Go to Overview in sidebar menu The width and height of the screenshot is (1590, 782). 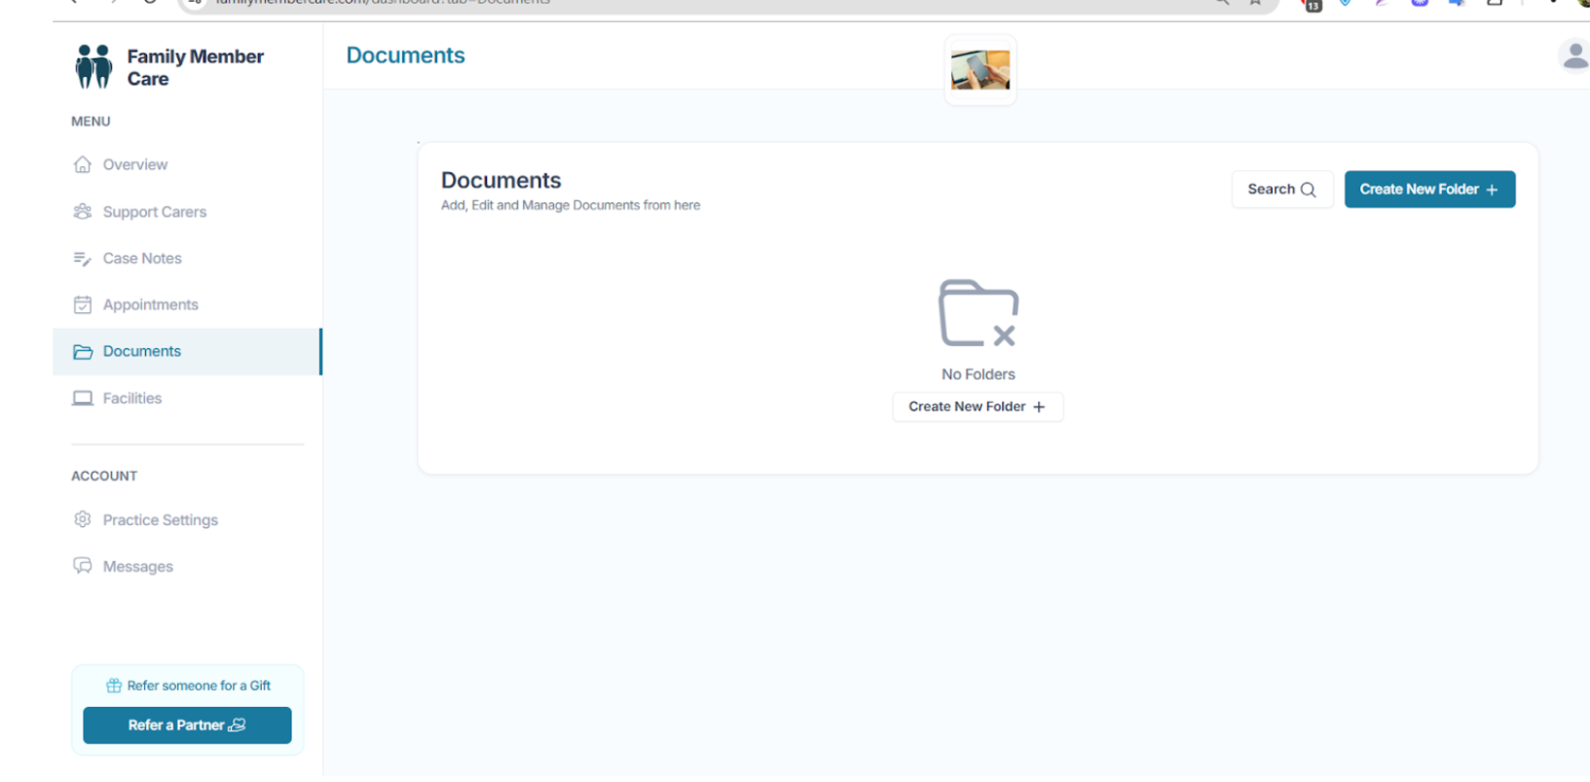(135, 164)
